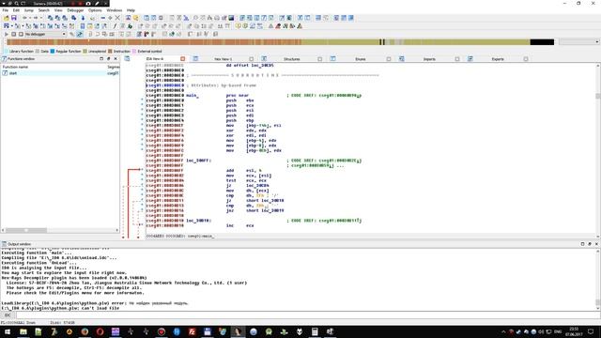Open the Search menu

coord(44,10)
